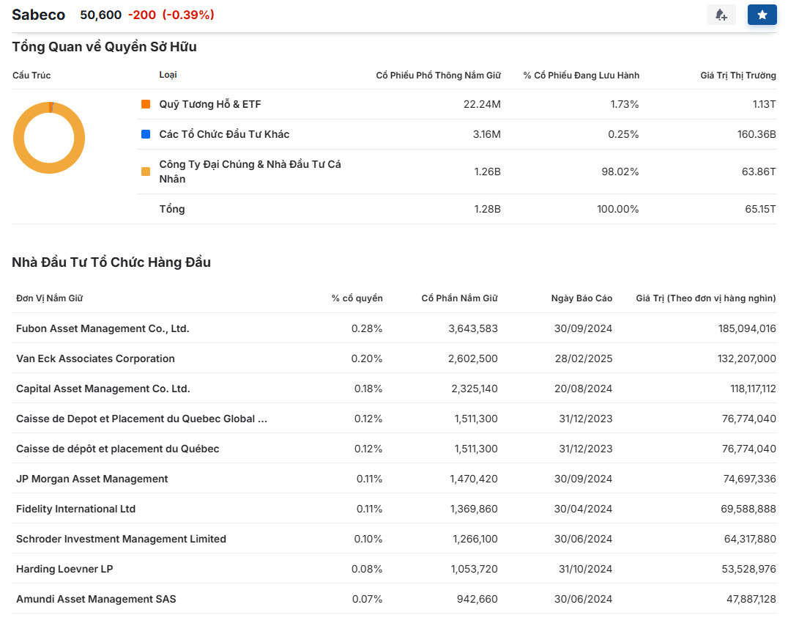Click Fubon's 0.28% ownership value
Viewport: 799px width, 629px height.
[367, 328]
